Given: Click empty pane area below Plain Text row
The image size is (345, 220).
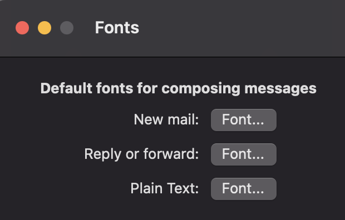Looking at the screenshot, I should 172,211.
